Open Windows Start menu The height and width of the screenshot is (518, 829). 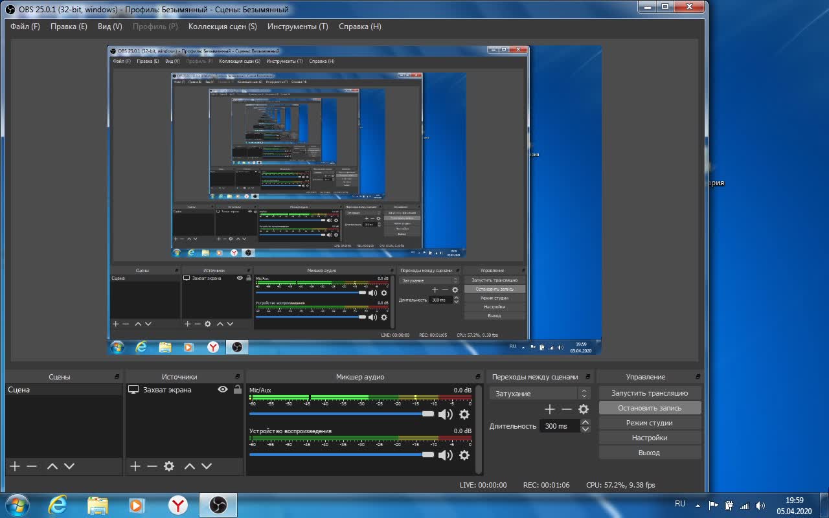(x=17, y=505)
